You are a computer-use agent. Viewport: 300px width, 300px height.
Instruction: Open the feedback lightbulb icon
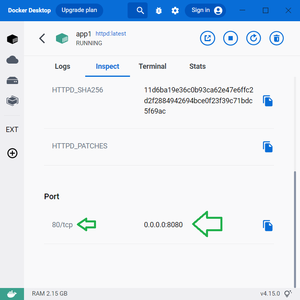[288, 294]
